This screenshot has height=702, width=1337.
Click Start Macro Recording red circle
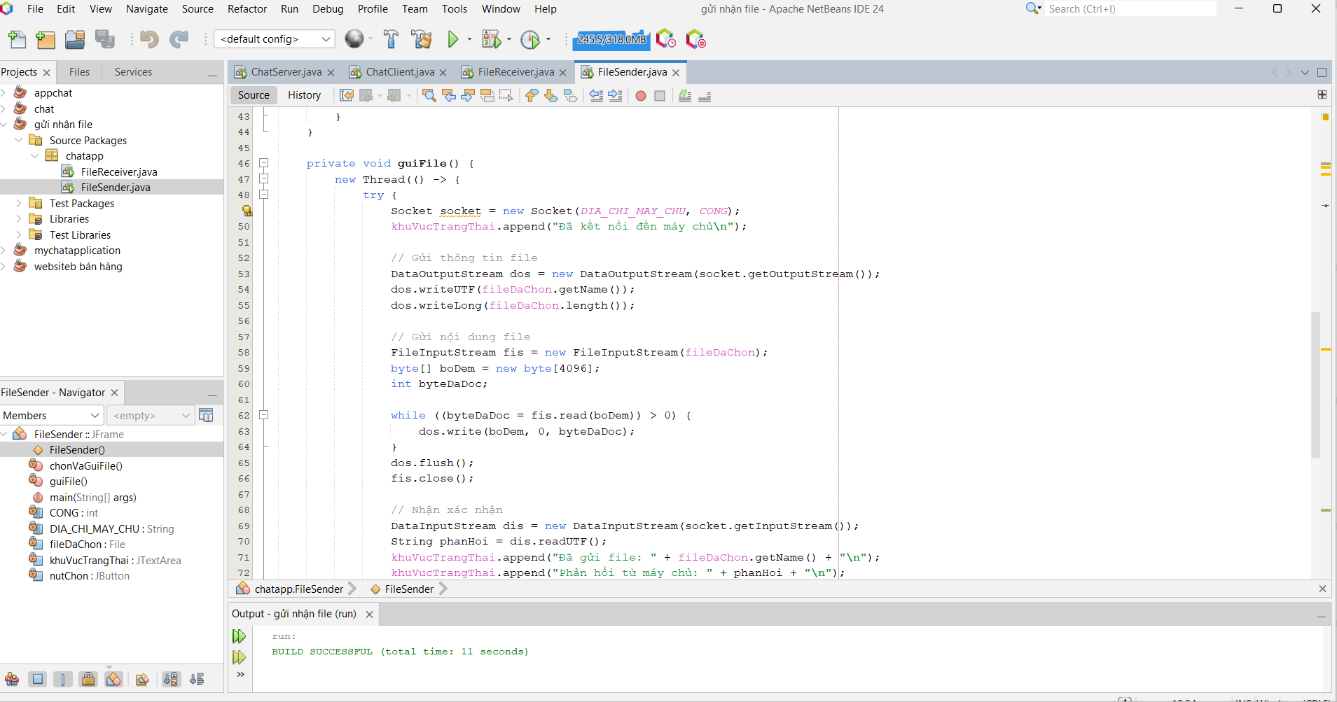[x=640, y=96]
